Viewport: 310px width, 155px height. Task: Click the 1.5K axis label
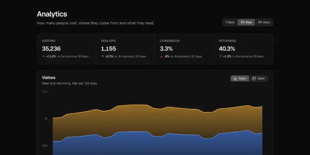point(45,92)
